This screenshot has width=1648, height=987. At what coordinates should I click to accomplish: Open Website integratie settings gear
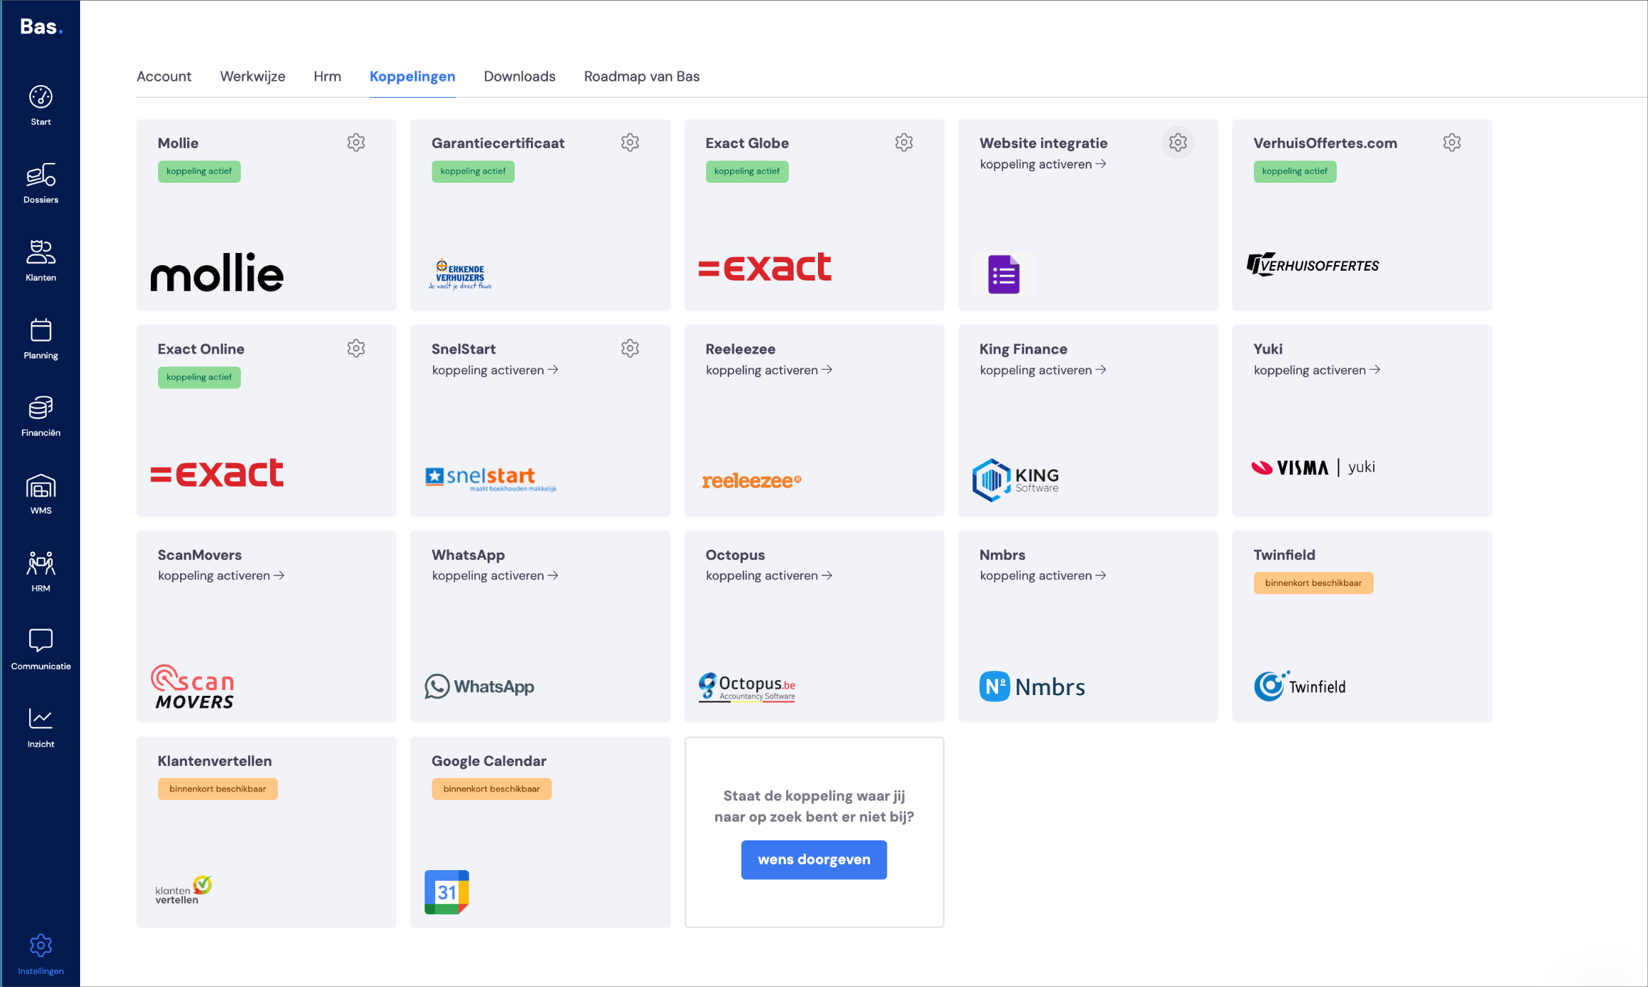point(1178,142)
